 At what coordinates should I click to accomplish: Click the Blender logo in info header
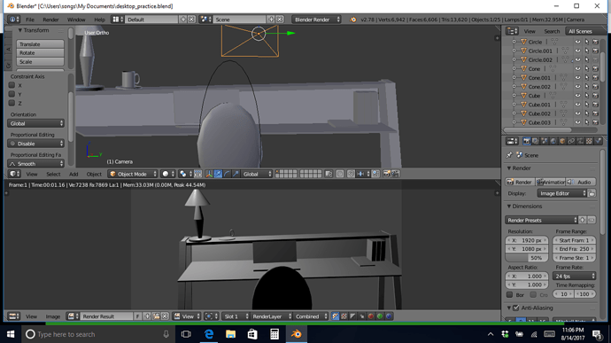point(352,19)
